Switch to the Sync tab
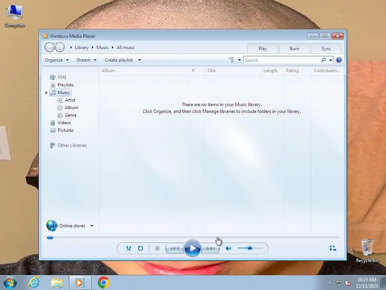386x290 pixels. pyautogui.click(x=326, y=49)
